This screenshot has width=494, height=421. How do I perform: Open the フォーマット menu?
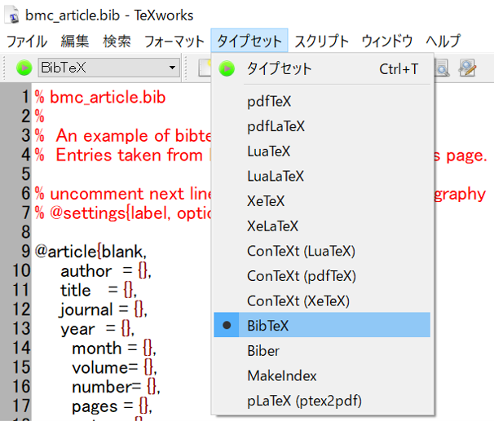(x=174, y=41)
